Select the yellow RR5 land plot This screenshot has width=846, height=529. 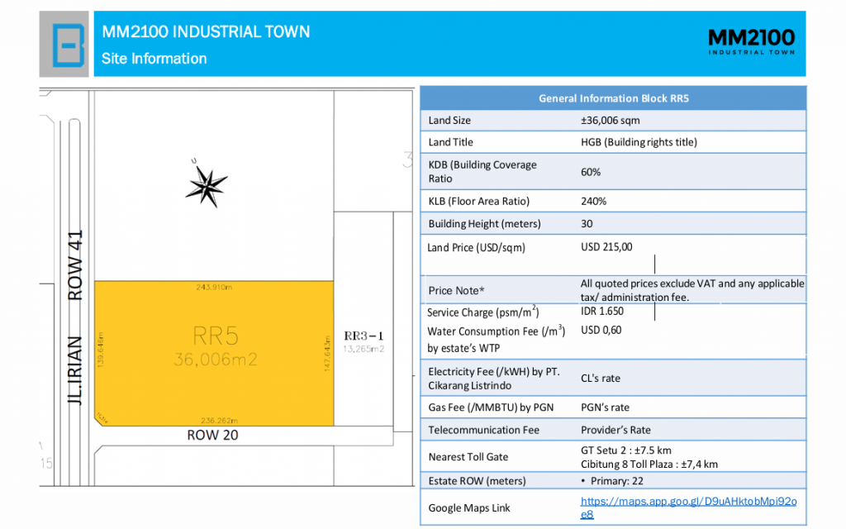coord(214,353)
